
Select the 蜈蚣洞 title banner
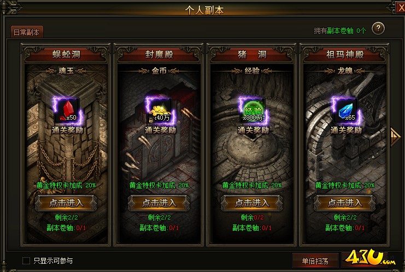point(66,55)
